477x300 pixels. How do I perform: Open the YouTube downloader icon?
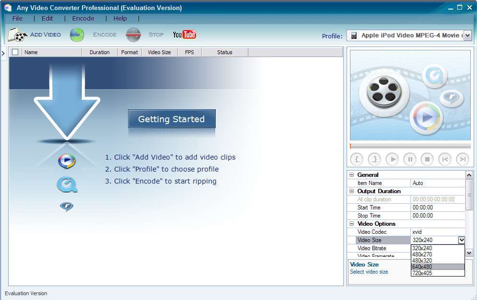(x=185, y=34)
